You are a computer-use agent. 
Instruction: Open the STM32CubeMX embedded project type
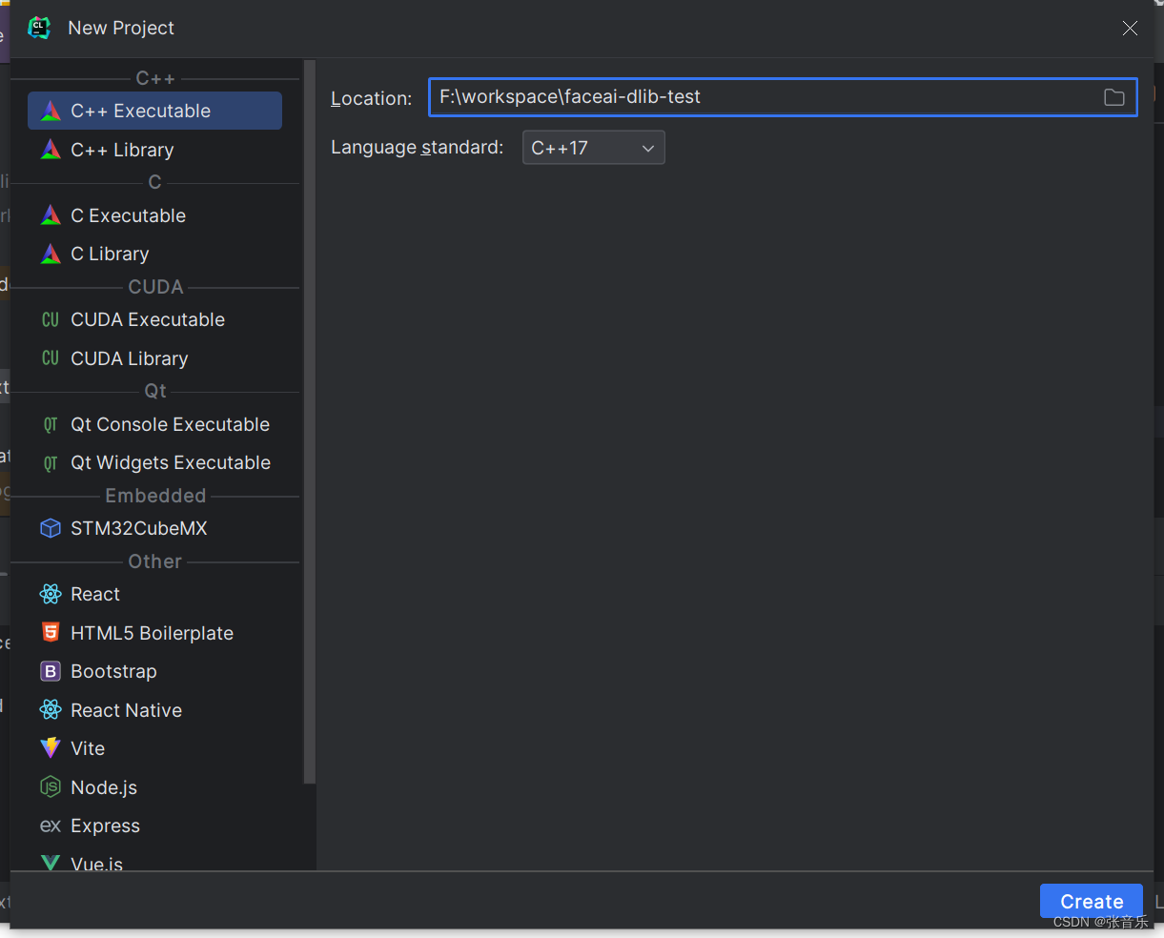click(x=136, y=528)
